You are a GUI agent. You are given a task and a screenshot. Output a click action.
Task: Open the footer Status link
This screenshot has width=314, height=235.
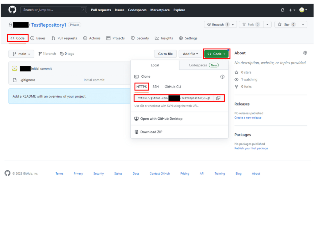(x=118, y=173)
